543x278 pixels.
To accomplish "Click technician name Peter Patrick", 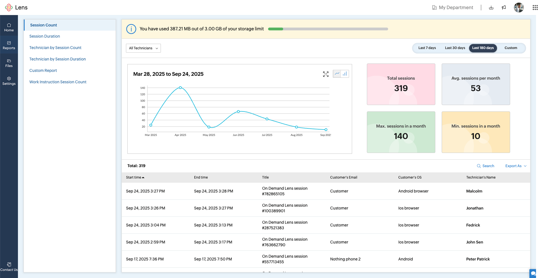I will click(478, 259).
